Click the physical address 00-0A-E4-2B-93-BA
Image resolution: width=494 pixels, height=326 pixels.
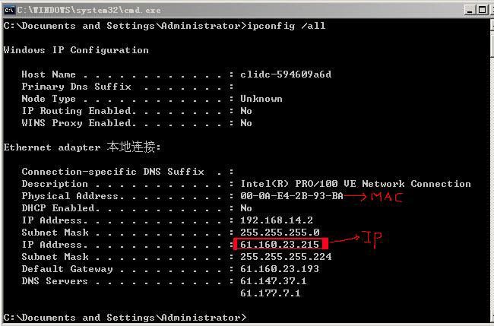click(x=292, y=196)
